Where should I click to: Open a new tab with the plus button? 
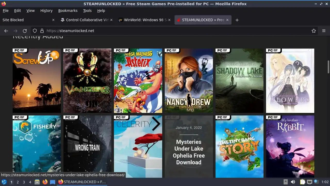(237, 20)
